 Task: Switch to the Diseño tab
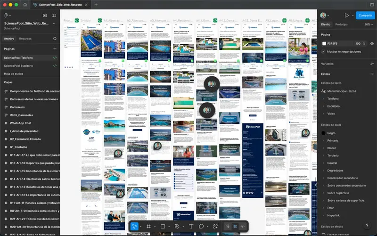click(326, 24)
